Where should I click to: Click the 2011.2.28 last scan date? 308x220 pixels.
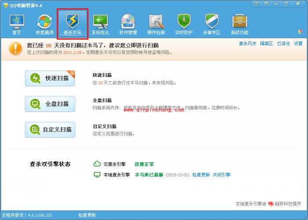[x=72, y=53]
